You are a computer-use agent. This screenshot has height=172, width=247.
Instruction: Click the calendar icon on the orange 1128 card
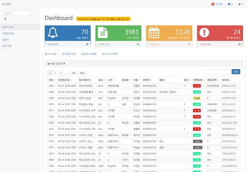pos(154,33)
